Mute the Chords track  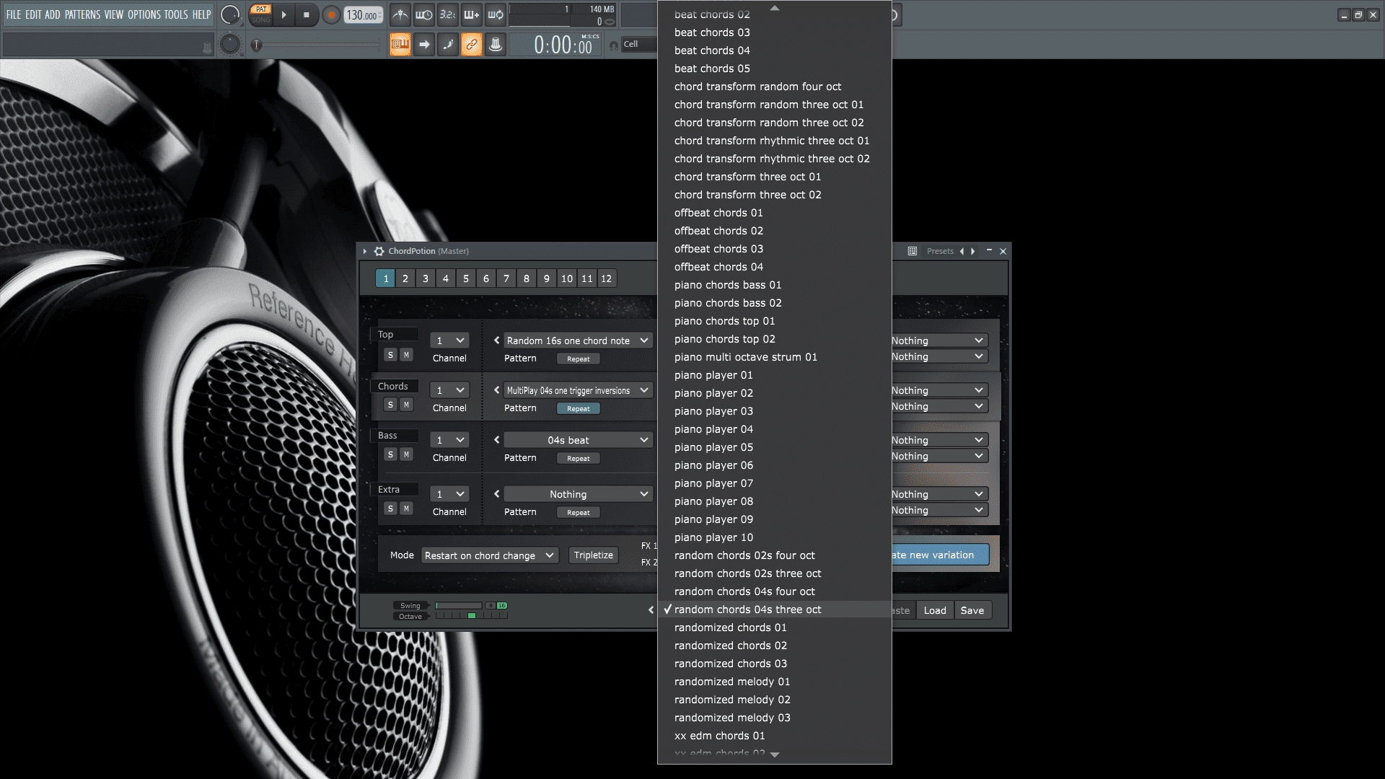406,405
